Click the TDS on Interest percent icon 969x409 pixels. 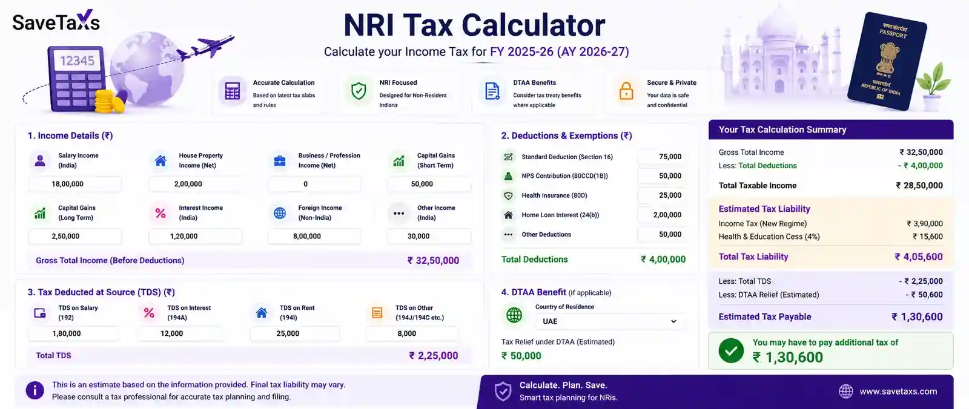149,313
